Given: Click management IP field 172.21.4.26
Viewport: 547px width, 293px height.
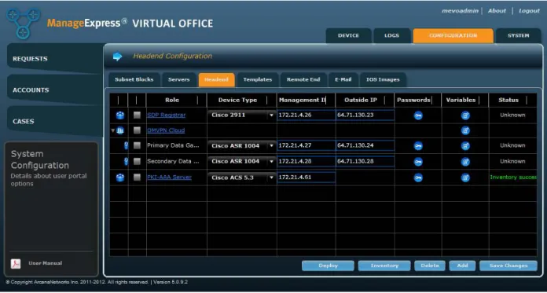Looking at the screenshot, I should pyautogui.click(x=307, y=115).
